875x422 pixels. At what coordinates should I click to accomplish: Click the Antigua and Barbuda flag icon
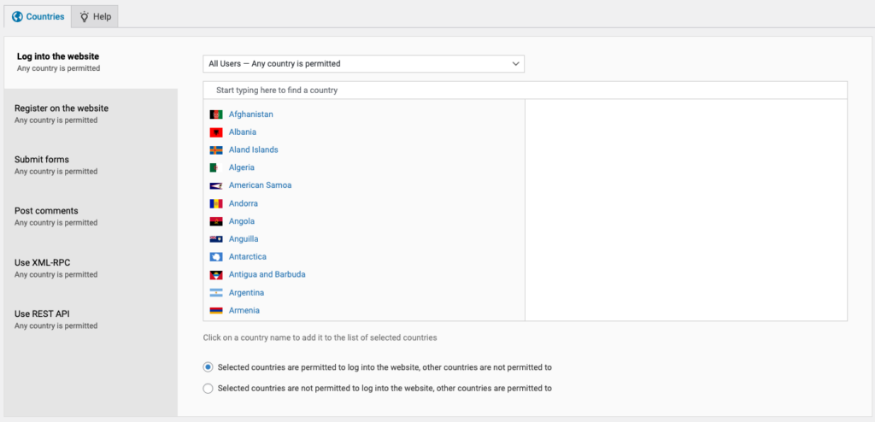(216, 274)
